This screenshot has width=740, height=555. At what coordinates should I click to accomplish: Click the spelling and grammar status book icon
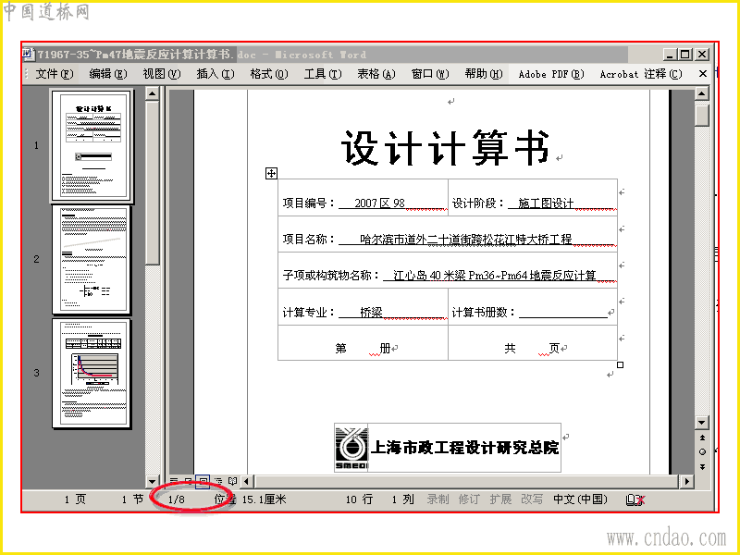pyautogui.click(x=635, y=499)
